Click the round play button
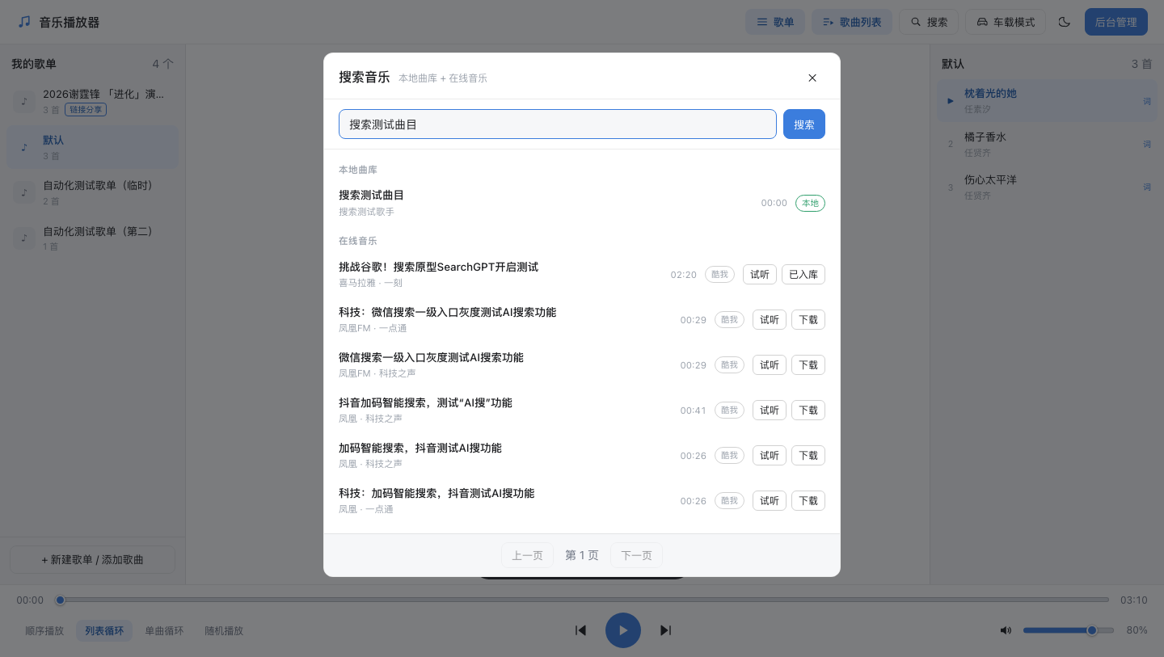Screen dimensions: 1164x657 coord(623,630)
